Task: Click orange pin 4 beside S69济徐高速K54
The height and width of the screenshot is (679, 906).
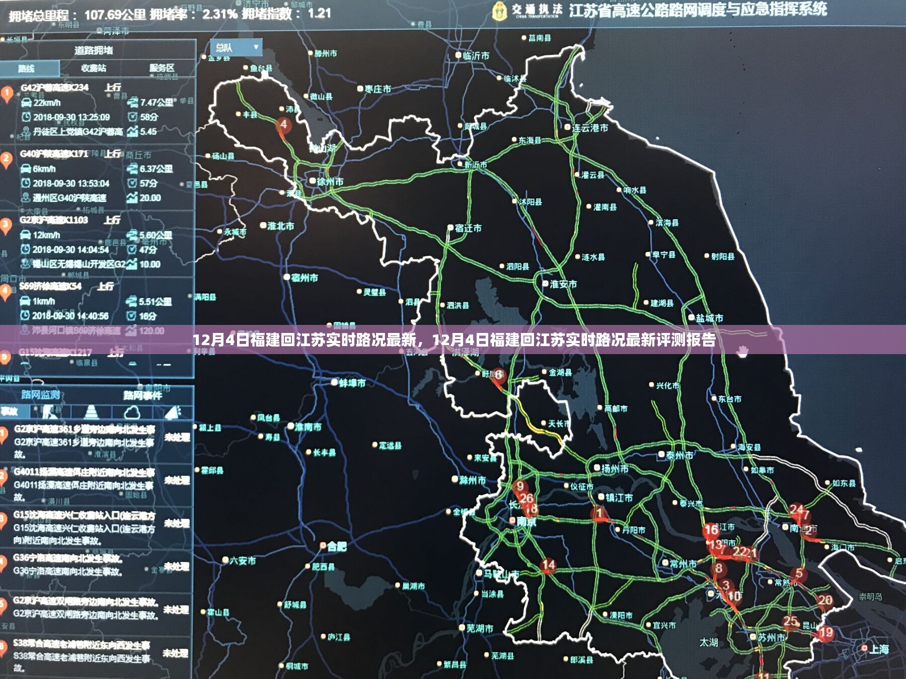Action: [x=6, y=292]
